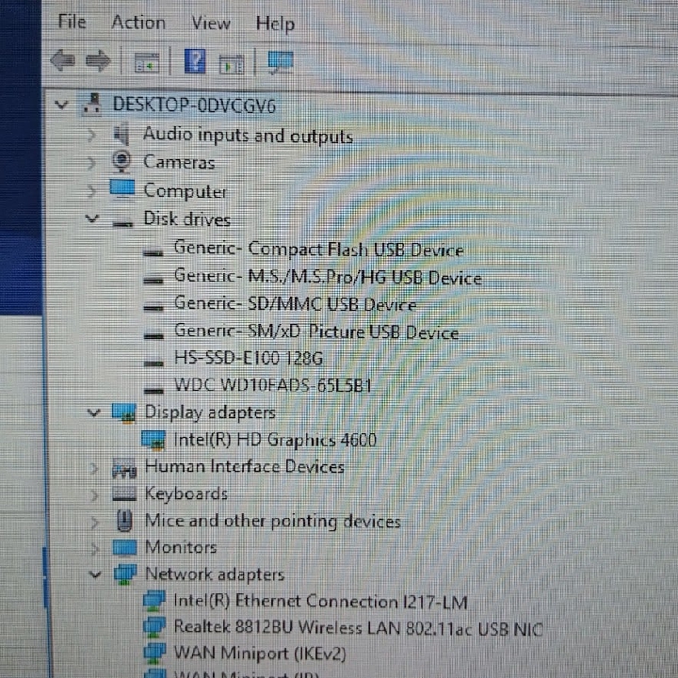Click the Monitors category icon

(124, 547)
